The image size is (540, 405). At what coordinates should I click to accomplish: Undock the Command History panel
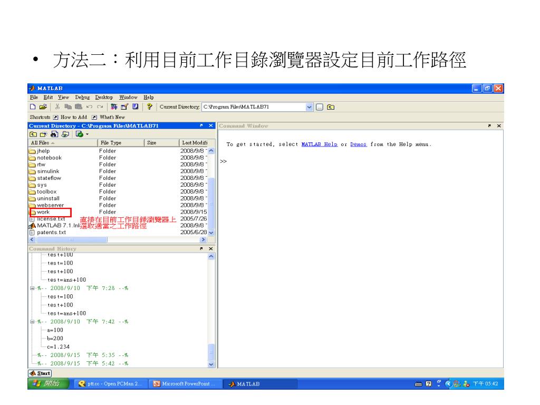pyautogui.click(x=201, y=248)
